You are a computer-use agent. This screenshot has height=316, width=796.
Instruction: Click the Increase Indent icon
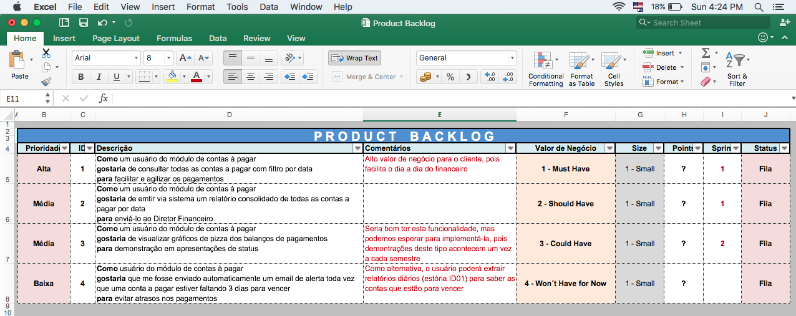(x=308, y=77)
